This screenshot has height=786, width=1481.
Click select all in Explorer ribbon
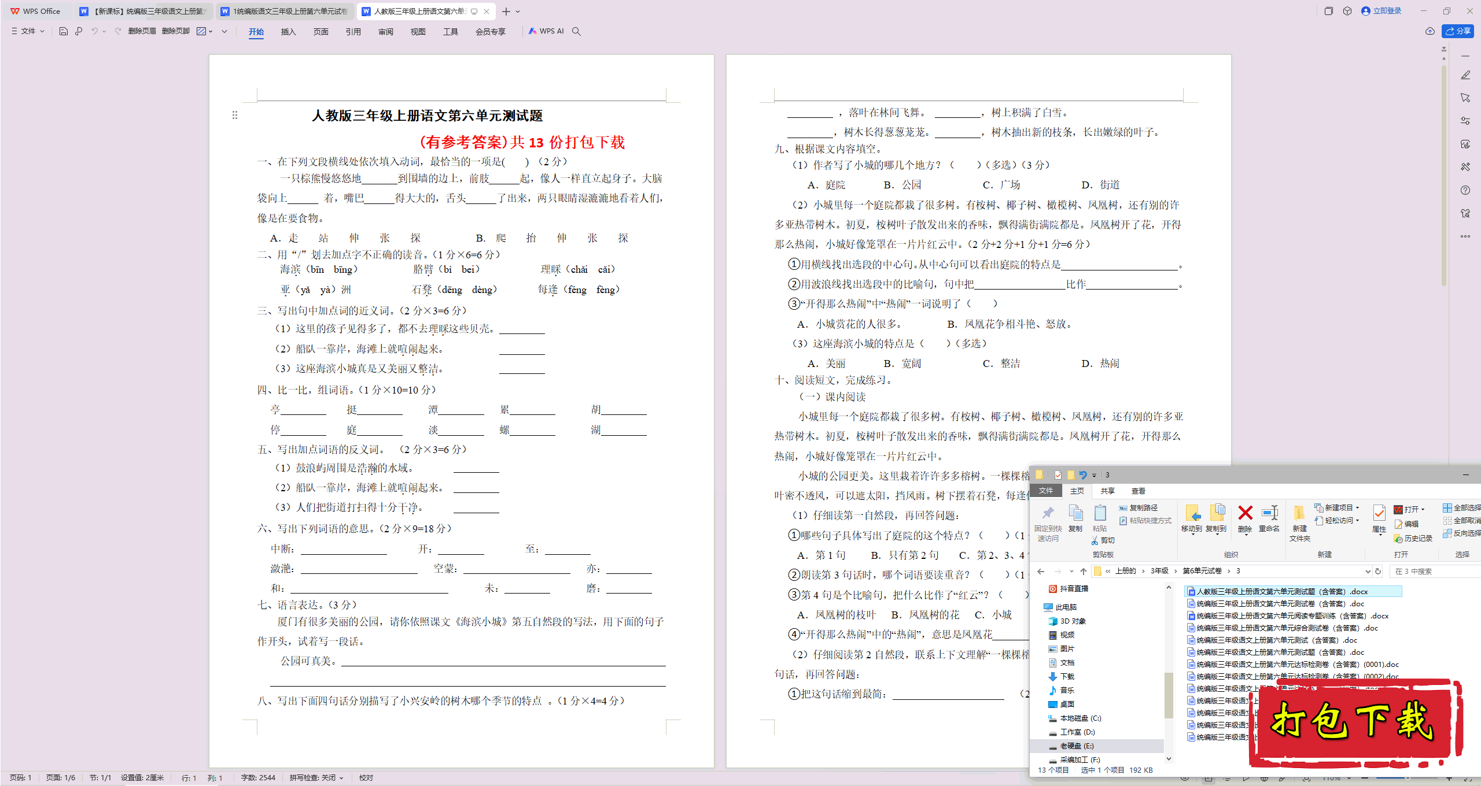point(1462,507)
